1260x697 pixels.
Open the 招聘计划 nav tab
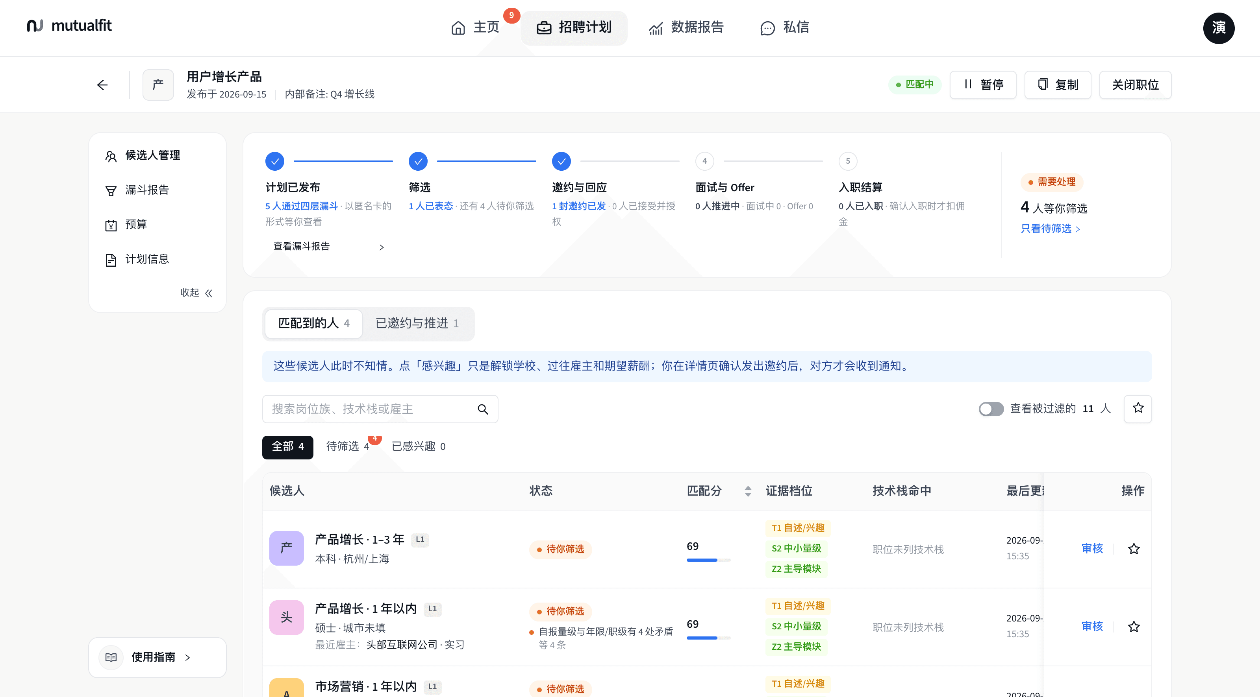click(574, 28)
